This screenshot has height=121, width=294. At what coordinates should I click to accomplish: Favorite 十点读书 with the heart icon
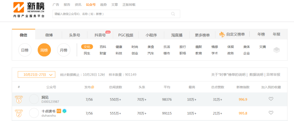click(x=271, y=113)
